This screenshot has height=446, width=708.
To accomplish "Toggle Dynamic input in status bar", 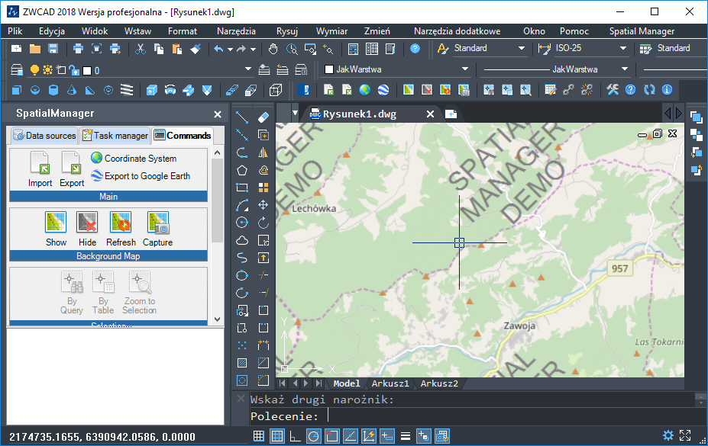I will tap(387, 435).
